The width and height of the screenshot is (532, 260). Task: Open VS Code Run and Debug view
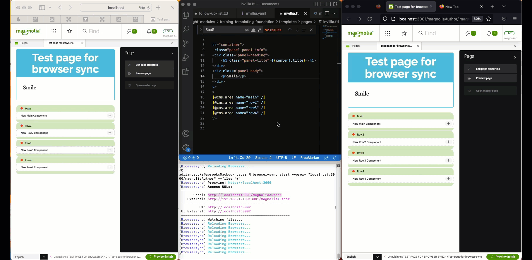186,57
